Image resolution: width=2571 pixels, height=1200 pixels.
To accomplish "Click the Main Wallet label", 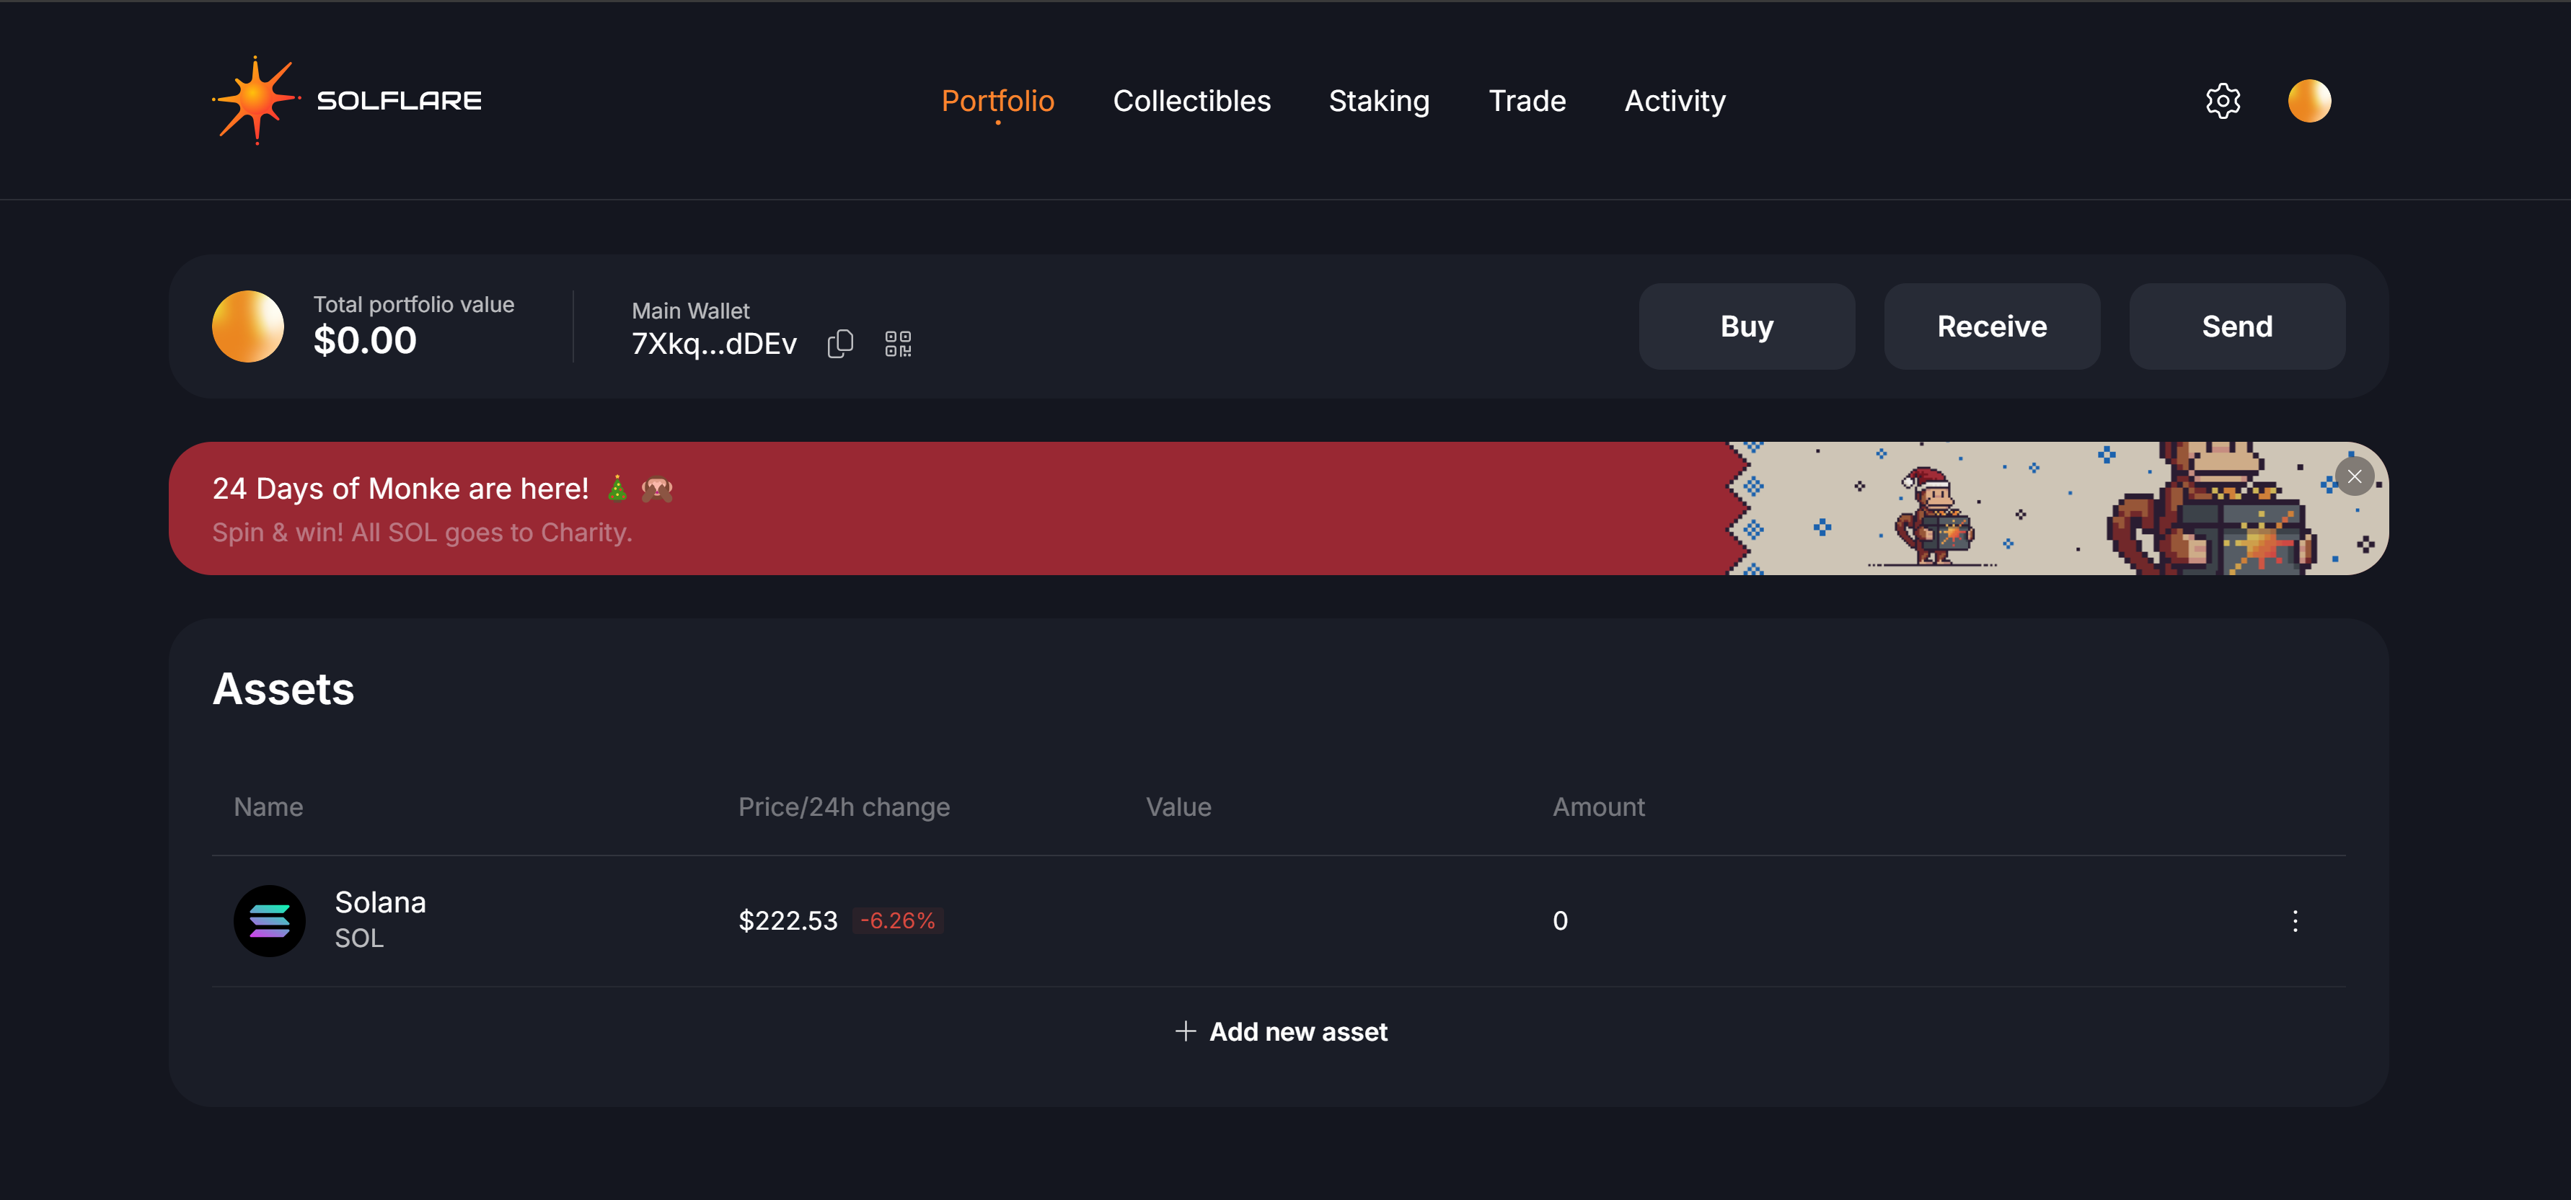I will [x=689, y=310].
